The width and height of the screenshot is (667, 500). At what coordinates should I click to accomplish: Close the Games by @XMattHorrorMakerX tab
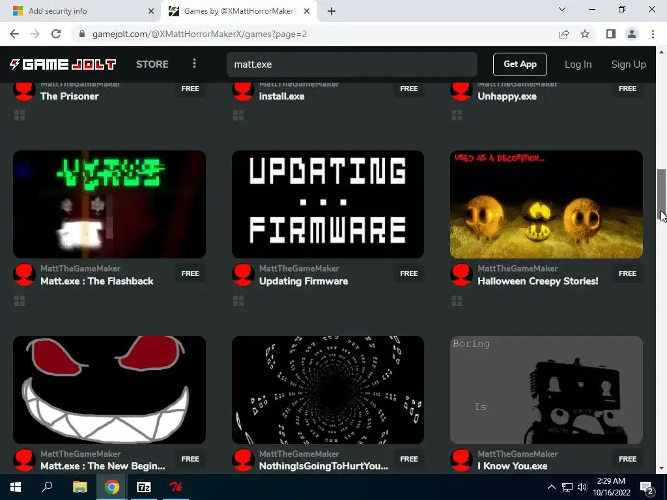pyautogui.click(x=307, y=11)
